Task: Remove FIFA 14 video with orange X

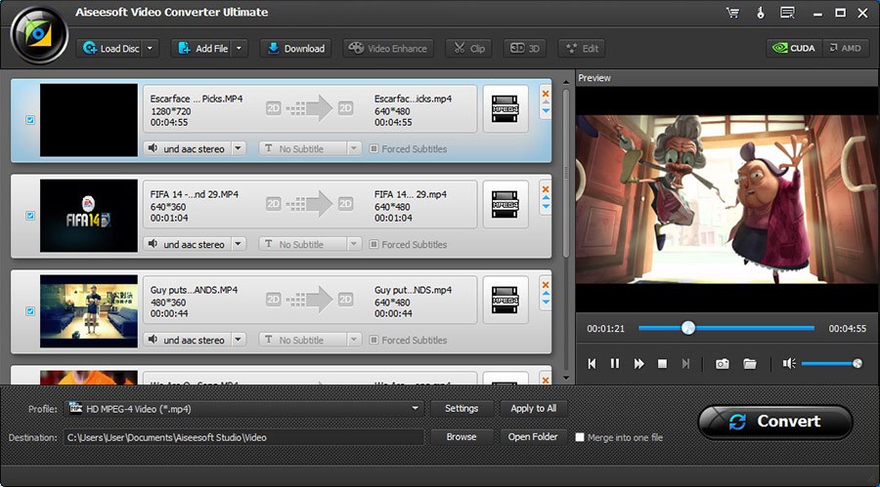Action: (546, 189)
